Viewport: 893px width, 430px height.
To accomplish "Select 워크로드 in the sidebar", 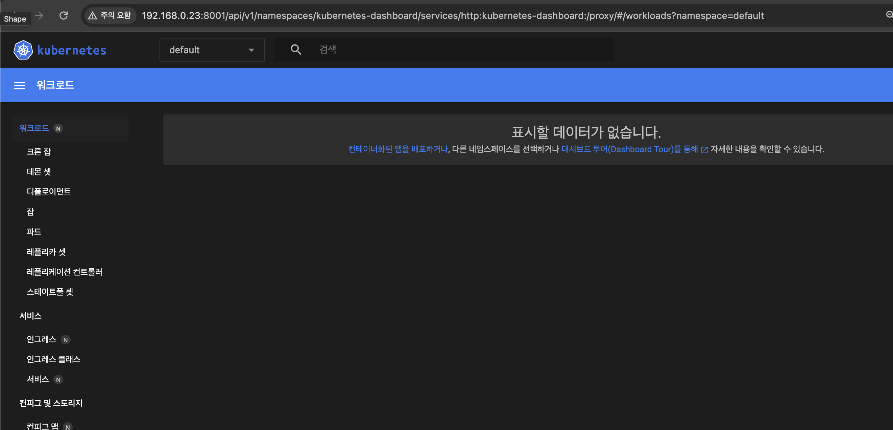I will (x=34, y=128).
